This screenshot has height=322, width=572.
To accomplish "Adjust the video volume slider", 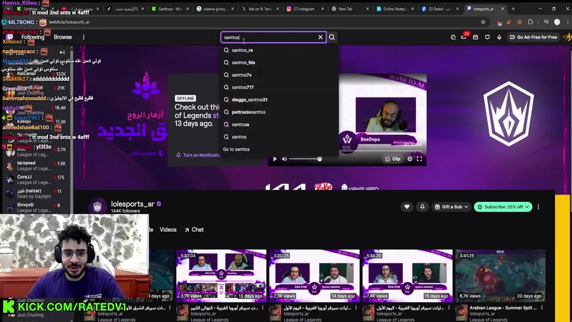I will click(305, 159).
